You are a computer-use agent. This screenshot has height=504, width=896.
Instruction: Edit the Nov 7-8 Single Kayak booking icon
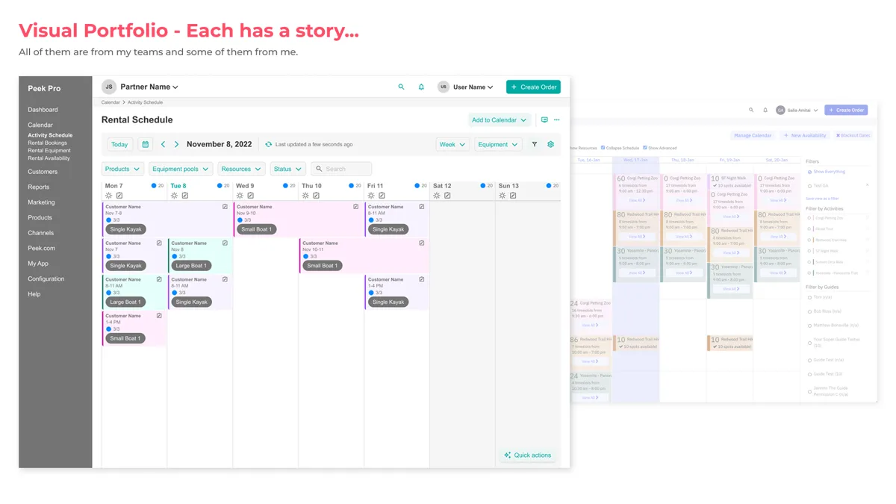click(225, 207)
